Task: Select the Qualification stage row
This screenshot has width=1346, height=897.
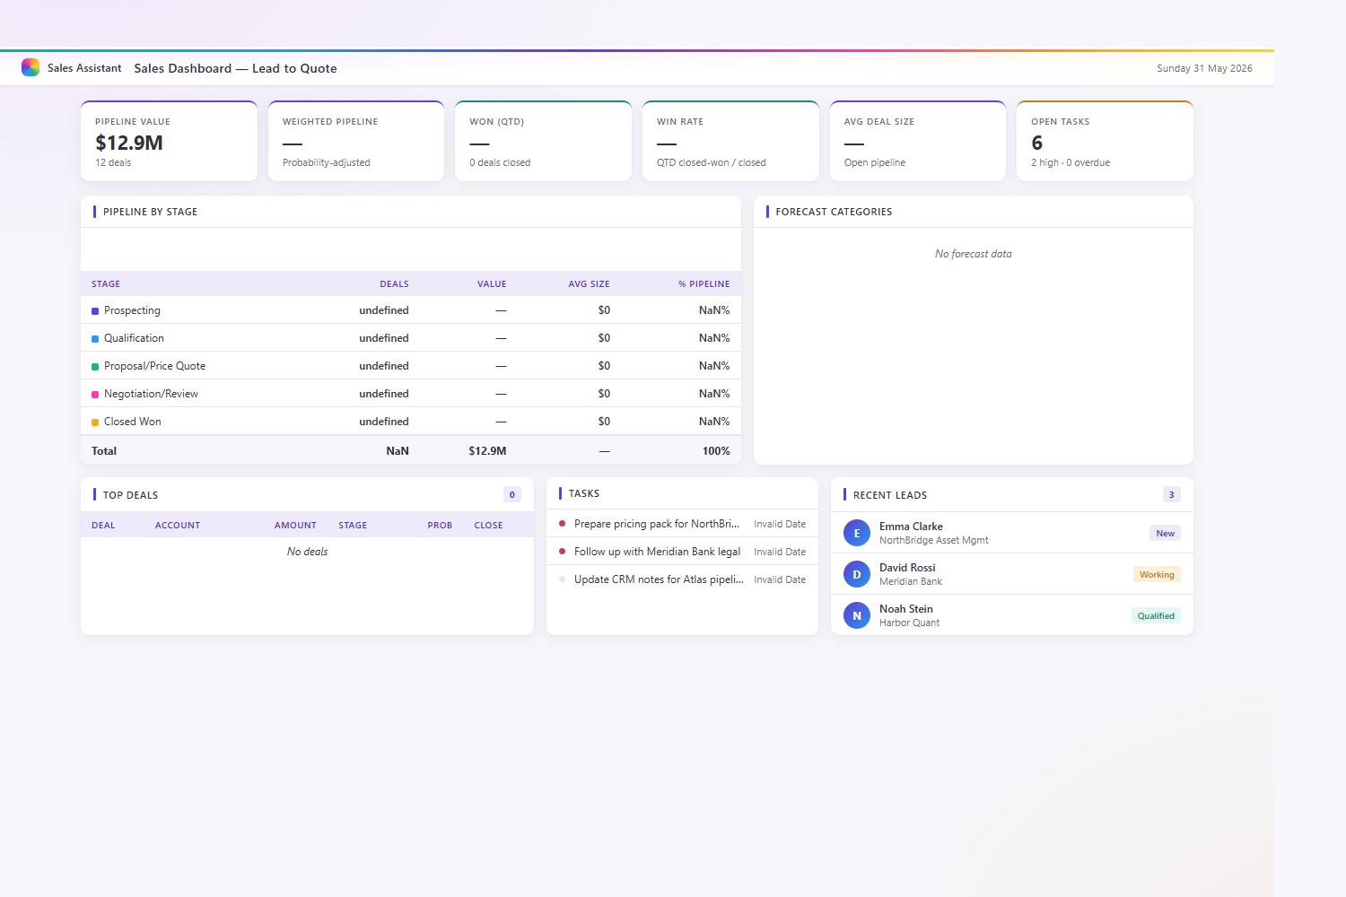Action: [411, 338]
